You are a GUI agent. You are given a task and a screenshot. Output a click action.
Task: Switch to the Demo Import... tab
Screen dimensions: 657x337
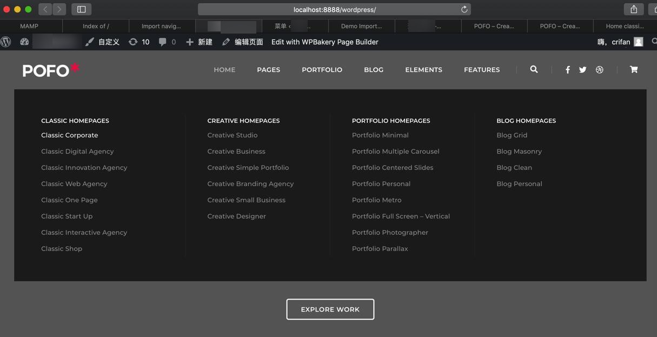click(x=361, y=26)
